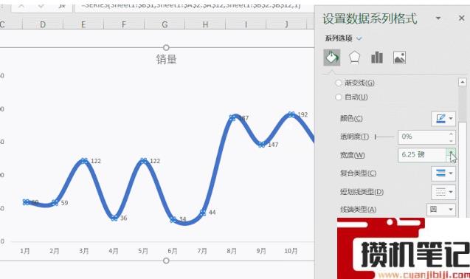This screenshot has width=470, height=279.
Task: Click the chart's bottom center resize handle
Action: (x=166, y=261)
